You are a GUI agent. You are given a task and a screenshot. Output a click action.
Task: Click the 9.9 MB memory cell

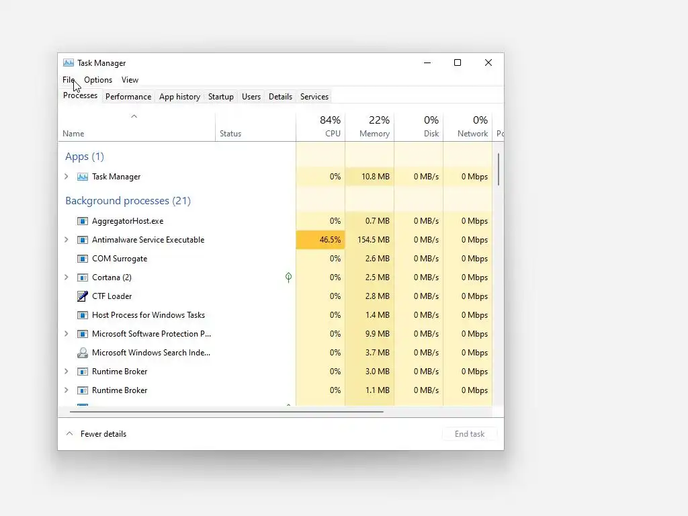(370, 333)
